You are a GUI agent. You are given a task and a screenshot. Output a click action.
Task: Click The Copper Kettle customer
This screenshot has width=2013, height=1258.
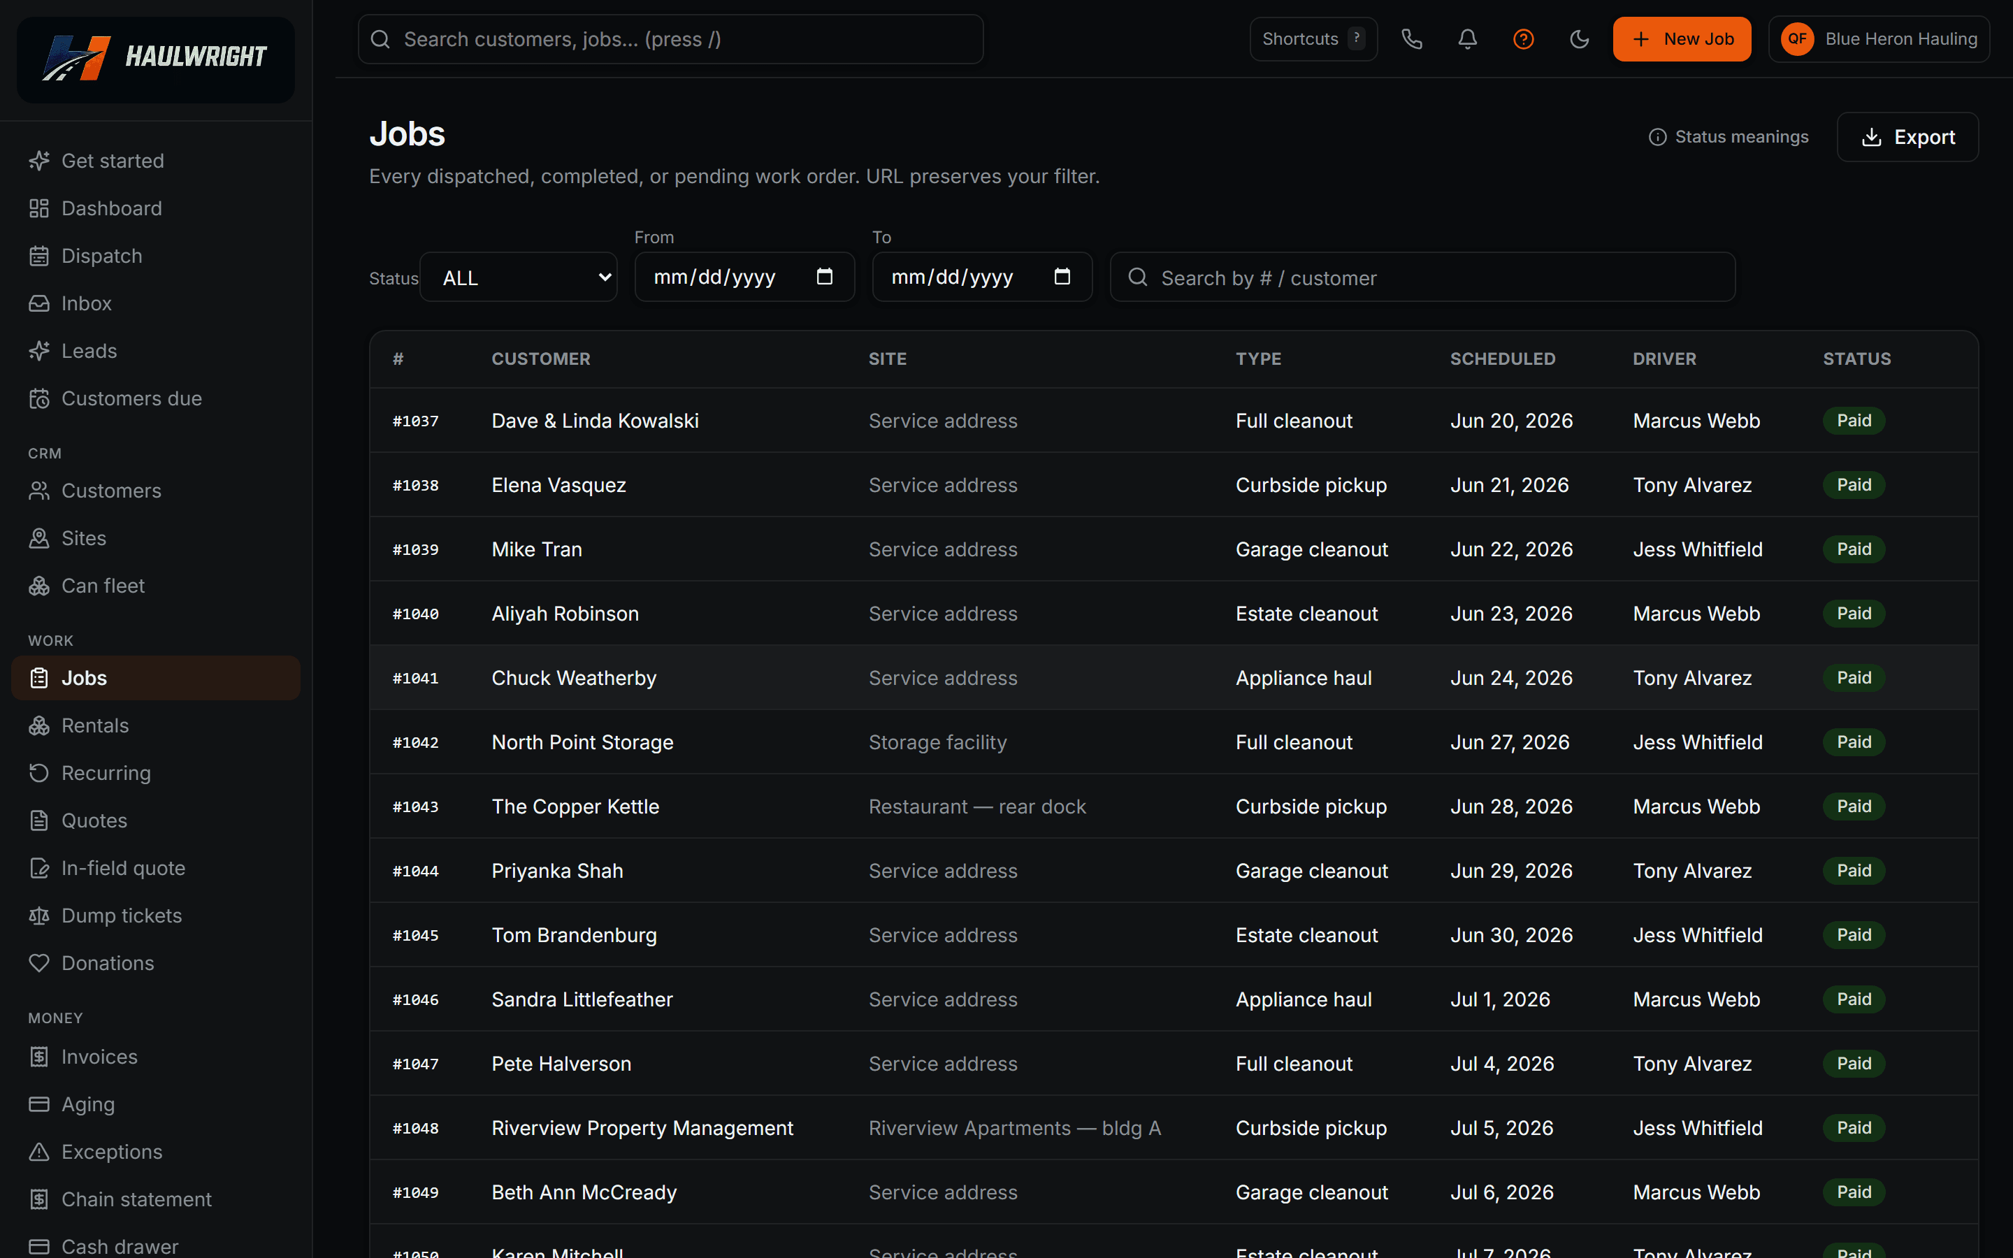pyautogui.click(x=575, y=807)
